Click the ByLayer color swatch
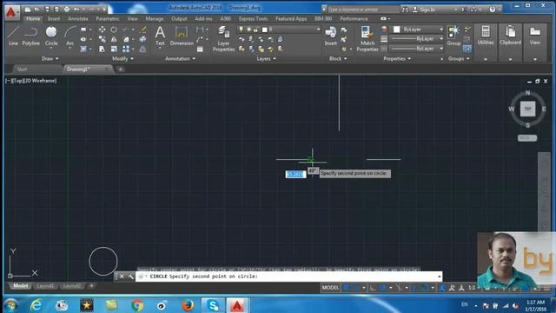This screenshot has width=556, height=313. pos(396,30)
